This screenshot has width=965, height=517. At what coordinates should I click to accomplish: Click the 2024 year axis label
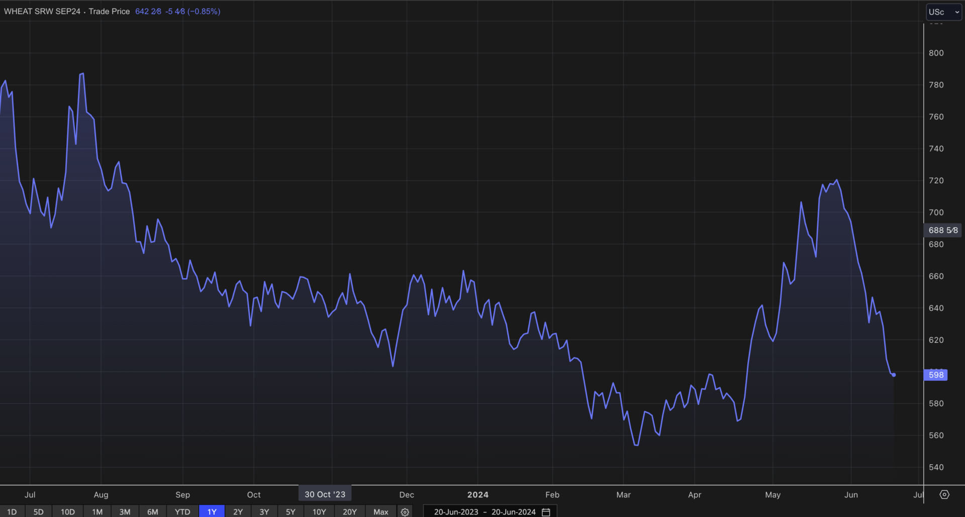pos(477,494)
